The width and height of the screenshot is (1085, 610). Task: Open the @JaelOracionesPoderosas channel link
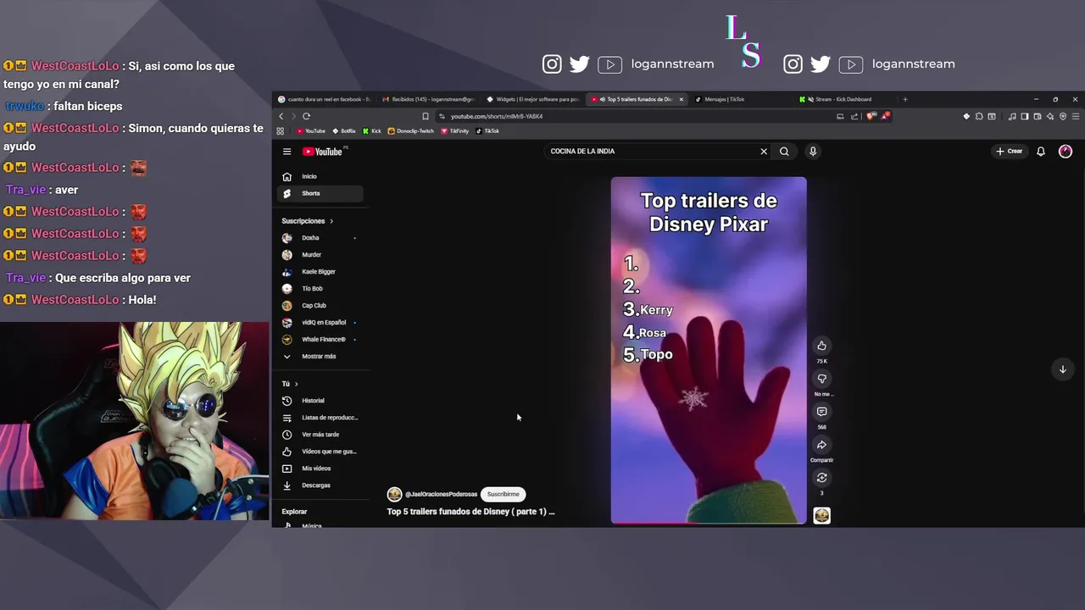pos(441,494)
